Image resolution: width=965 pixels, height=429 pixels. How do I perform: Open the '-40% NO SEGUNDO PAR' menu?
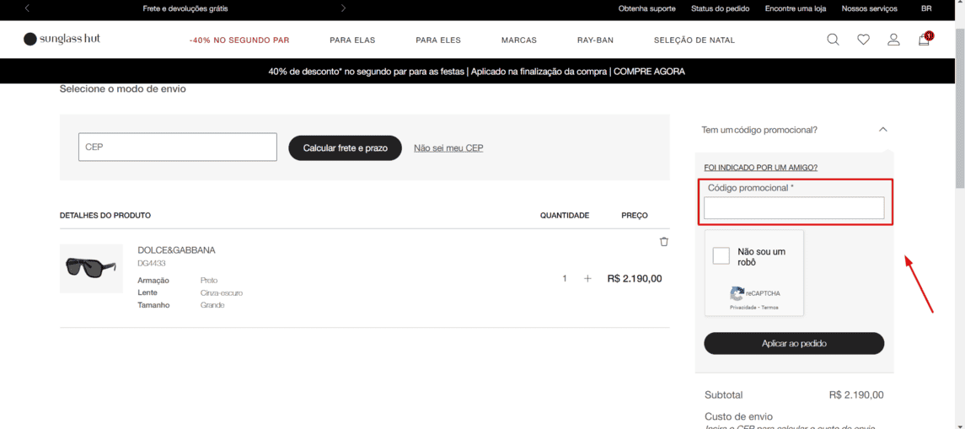(239, 40)
